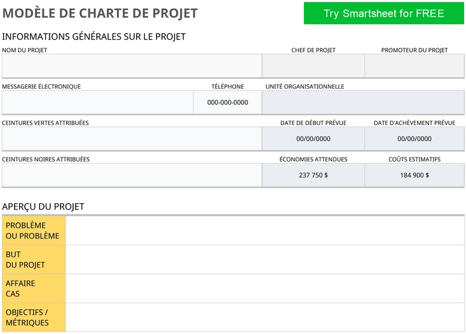
Task: Click the Nom du projet input cell
Action: 132,66
